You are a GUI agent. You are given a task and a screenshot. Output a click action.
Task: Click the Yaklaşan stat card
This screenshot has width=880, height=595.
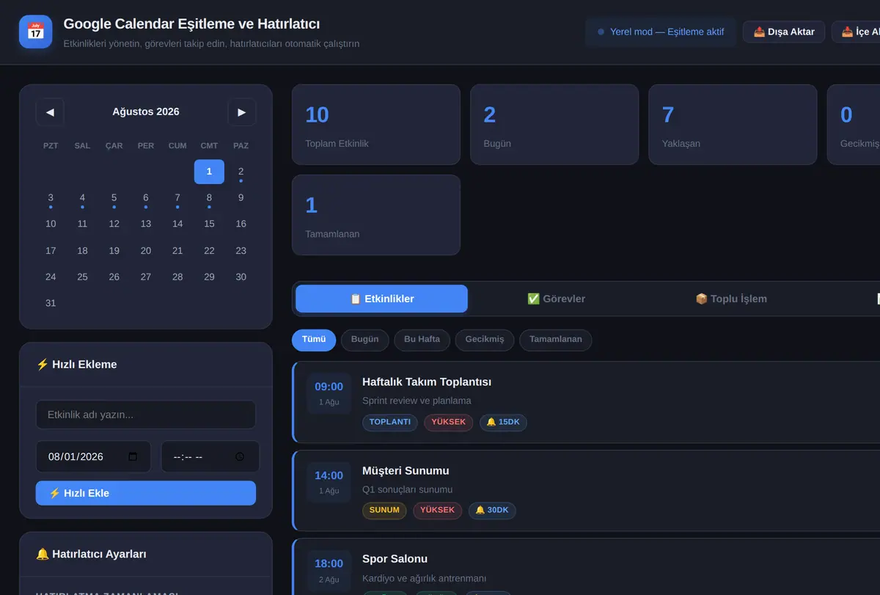[733, 125]
